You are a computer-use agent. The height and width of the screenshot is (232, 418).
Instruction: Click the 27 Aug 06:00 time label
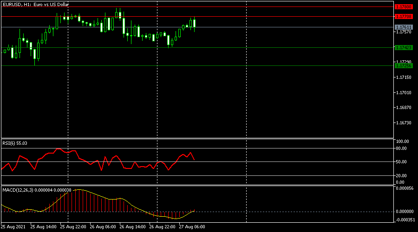pyautogui.click(x=192, y=227)
